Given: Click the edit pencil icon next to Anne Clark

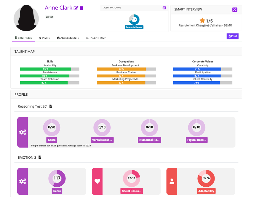Looking at the screenshot, I should (76, 8).
